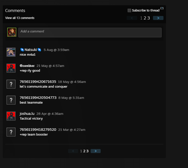Open Granibor's red ninja avatar
The height and width of the screenshot is (168, 188).
(x=11, y=68)
